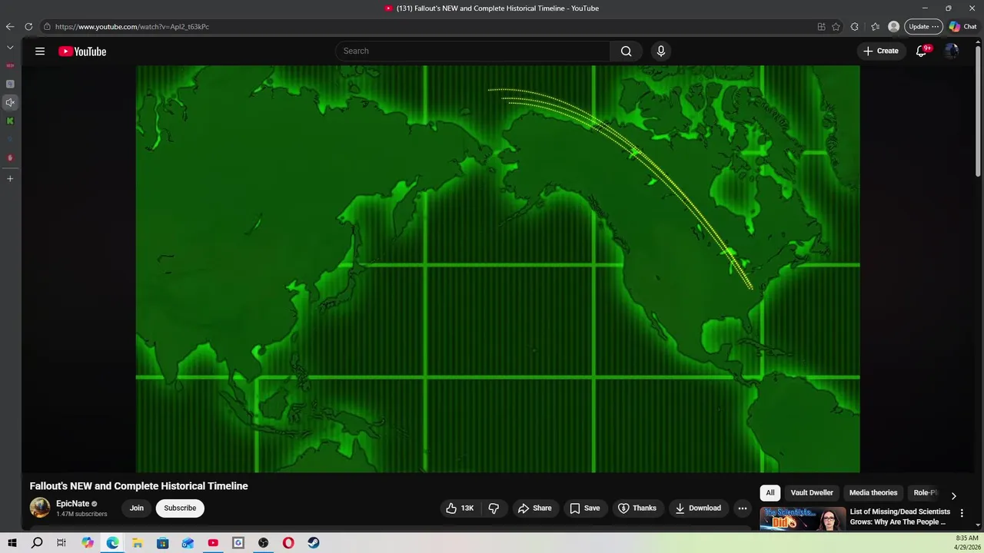
Task: Subscribe to EpicNate
Action: pyautogui.click(x=180, y=508)
